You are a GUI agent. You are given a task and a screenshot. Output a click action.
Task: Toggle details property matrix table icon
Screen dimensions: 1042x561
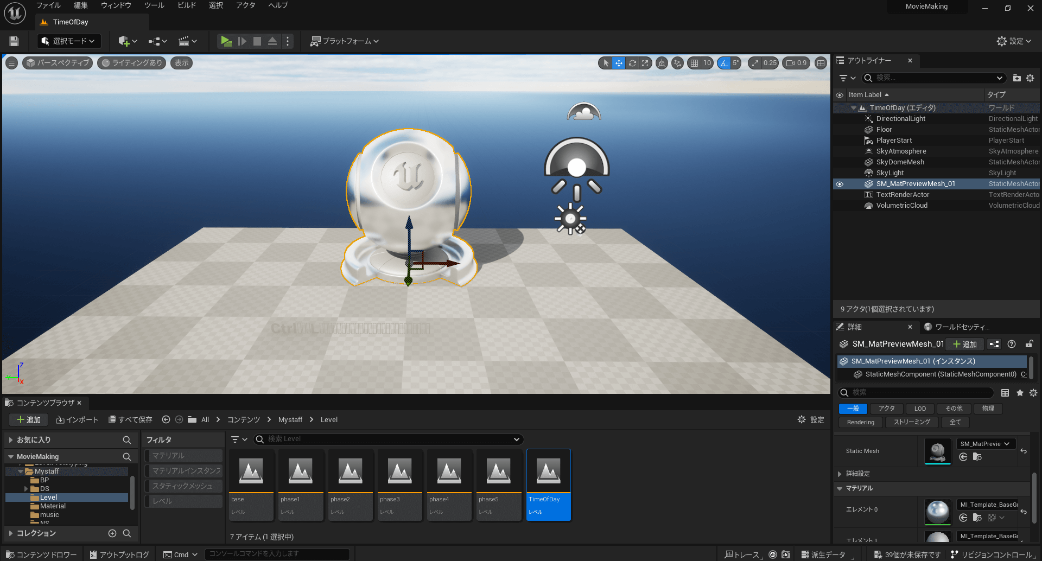(1005, 393)
